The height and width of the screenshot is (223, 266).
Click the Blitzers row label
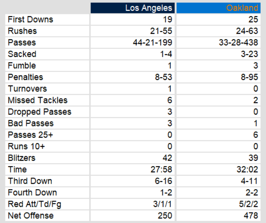tap(22, 158)
